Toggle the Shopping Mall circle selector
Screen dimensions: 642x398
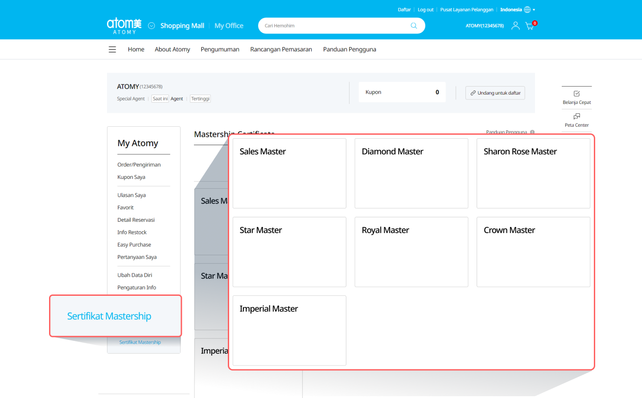[x=152, y=26]
